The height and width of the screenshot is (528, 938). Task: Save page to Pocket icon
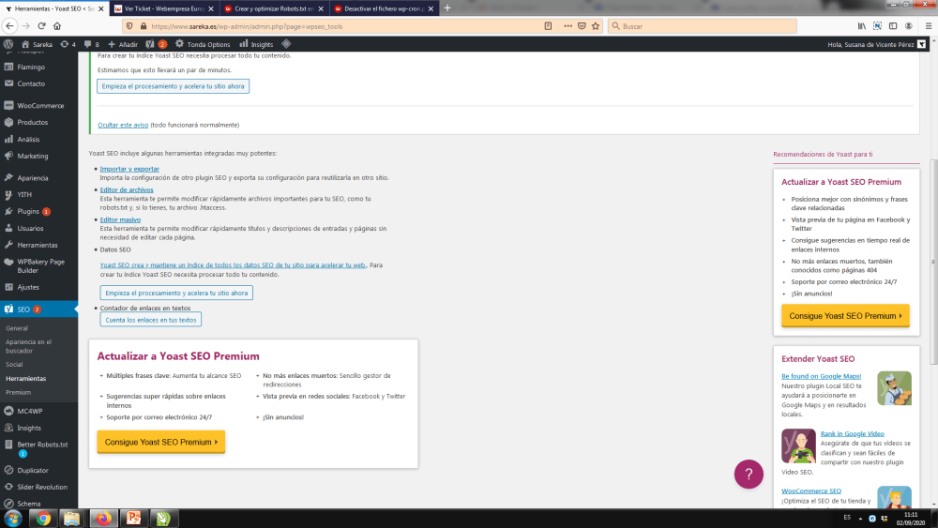click(x=582, y=26)
